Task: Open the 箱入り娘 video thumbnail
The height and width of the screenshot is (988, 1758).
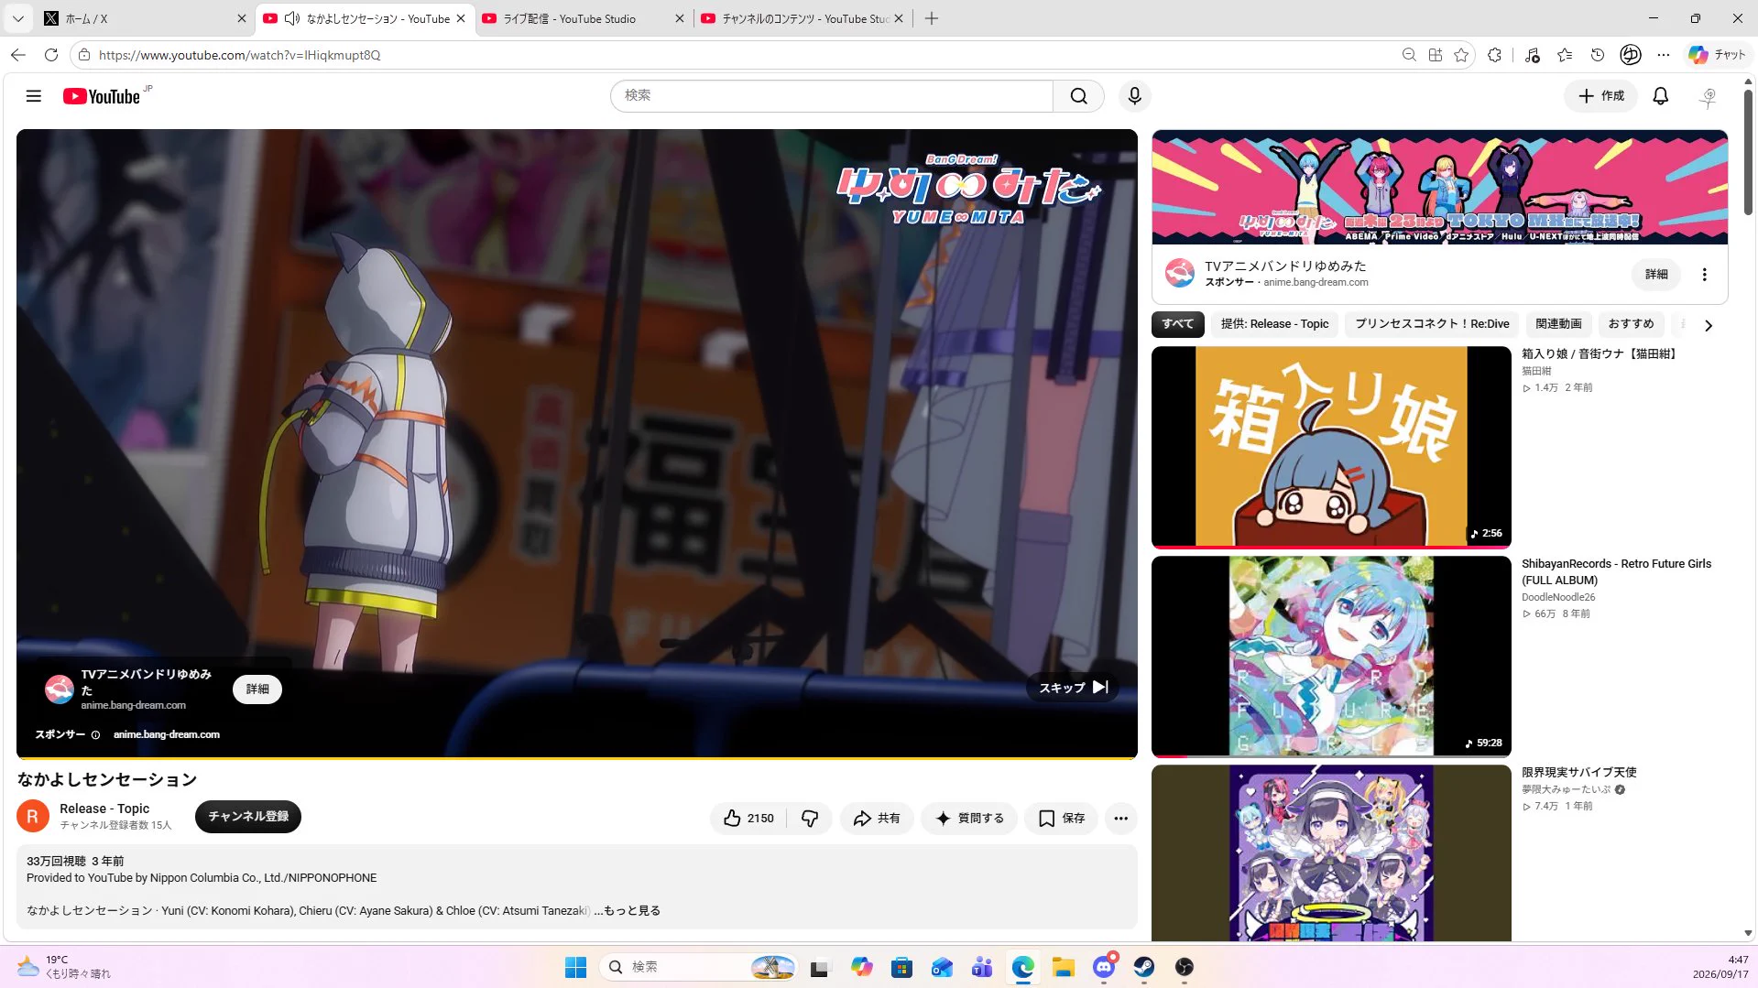Action: click(x=1330, y=447)
